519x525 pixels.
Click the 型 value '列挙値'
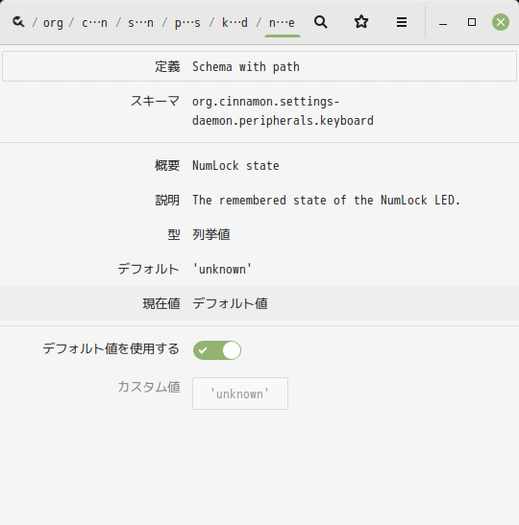211,234
